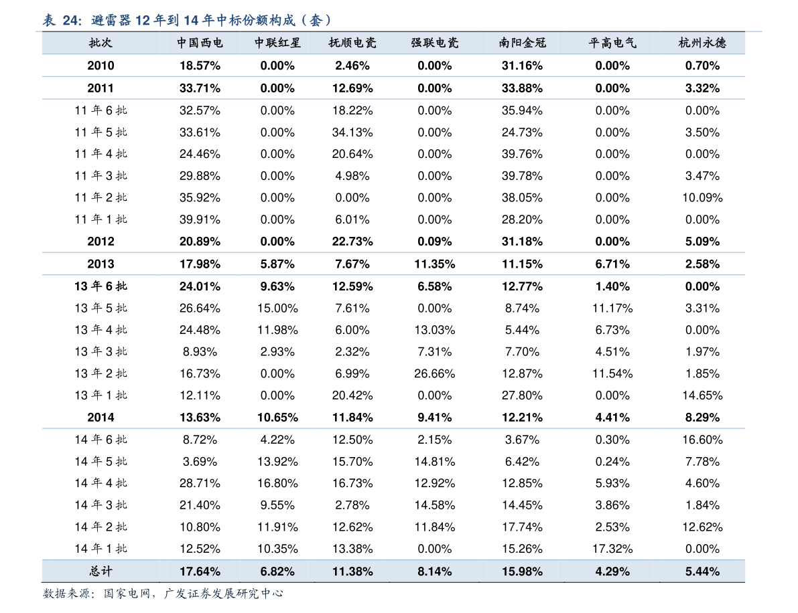The height and width of the screenshot is (613, 798).
Task: Select cell '10.65%' in the 2014 row
Action: pyautogui.click(x=277, y=418)
